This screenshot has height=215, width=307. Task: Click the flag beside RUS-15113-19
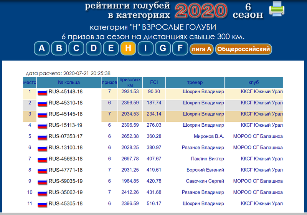(x=42, y=126)
